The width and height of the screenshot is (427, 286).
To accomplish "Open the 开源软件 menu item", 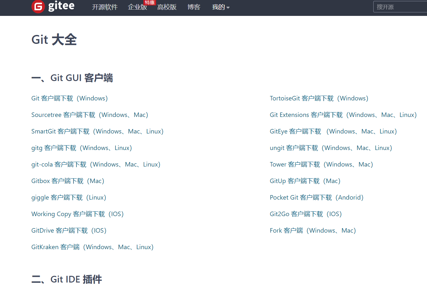I will coord(105,7).
